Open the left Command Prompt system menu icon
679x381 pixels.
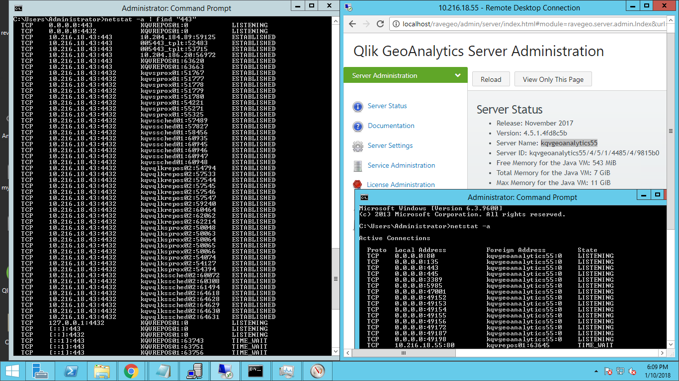[x=18, y=8]
